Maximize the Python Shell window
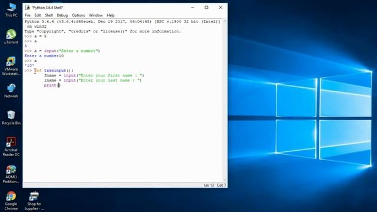This screenshot has width=377, height=212. click(x=206, y=8)
